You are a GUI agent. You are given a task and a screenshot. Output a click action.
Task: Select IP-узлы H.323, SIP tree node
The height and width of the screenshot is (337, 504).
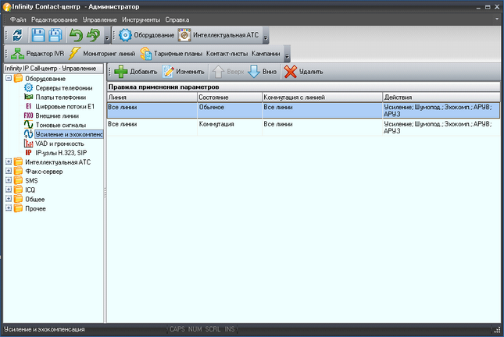pos(61,153)
